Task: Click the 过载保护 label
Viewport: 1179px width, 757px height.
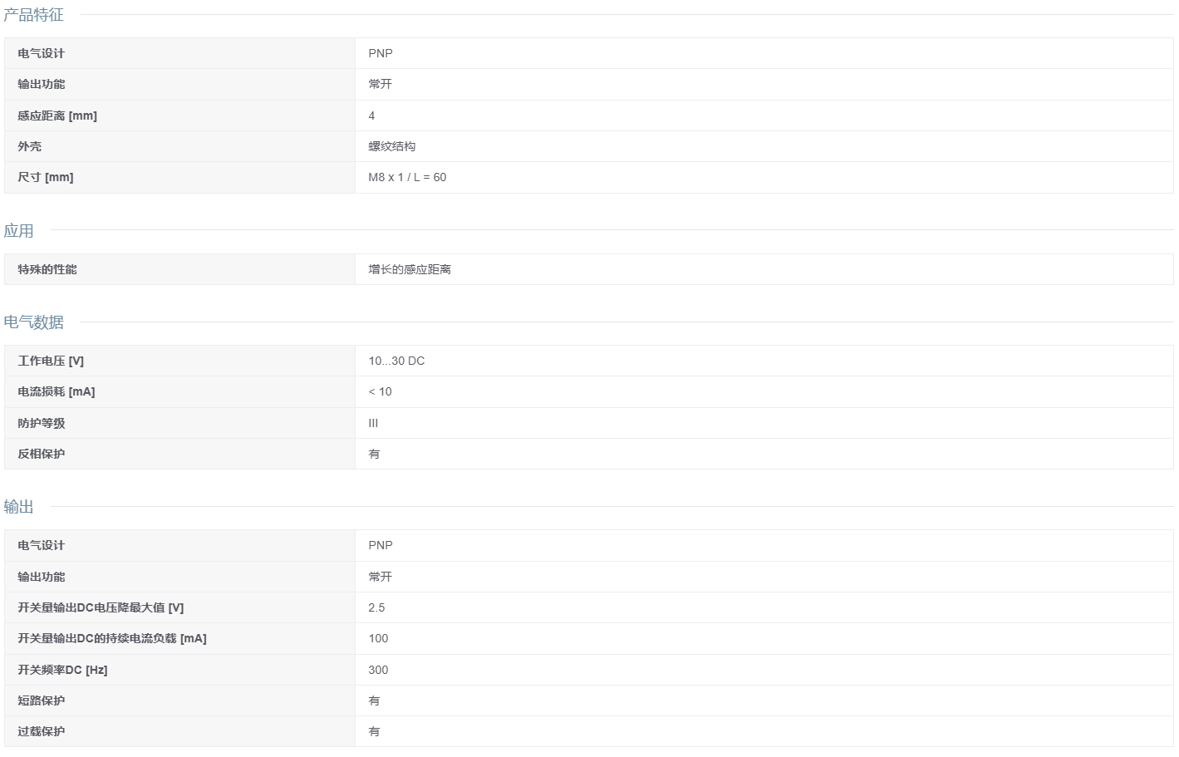Action: click(41, 731)
